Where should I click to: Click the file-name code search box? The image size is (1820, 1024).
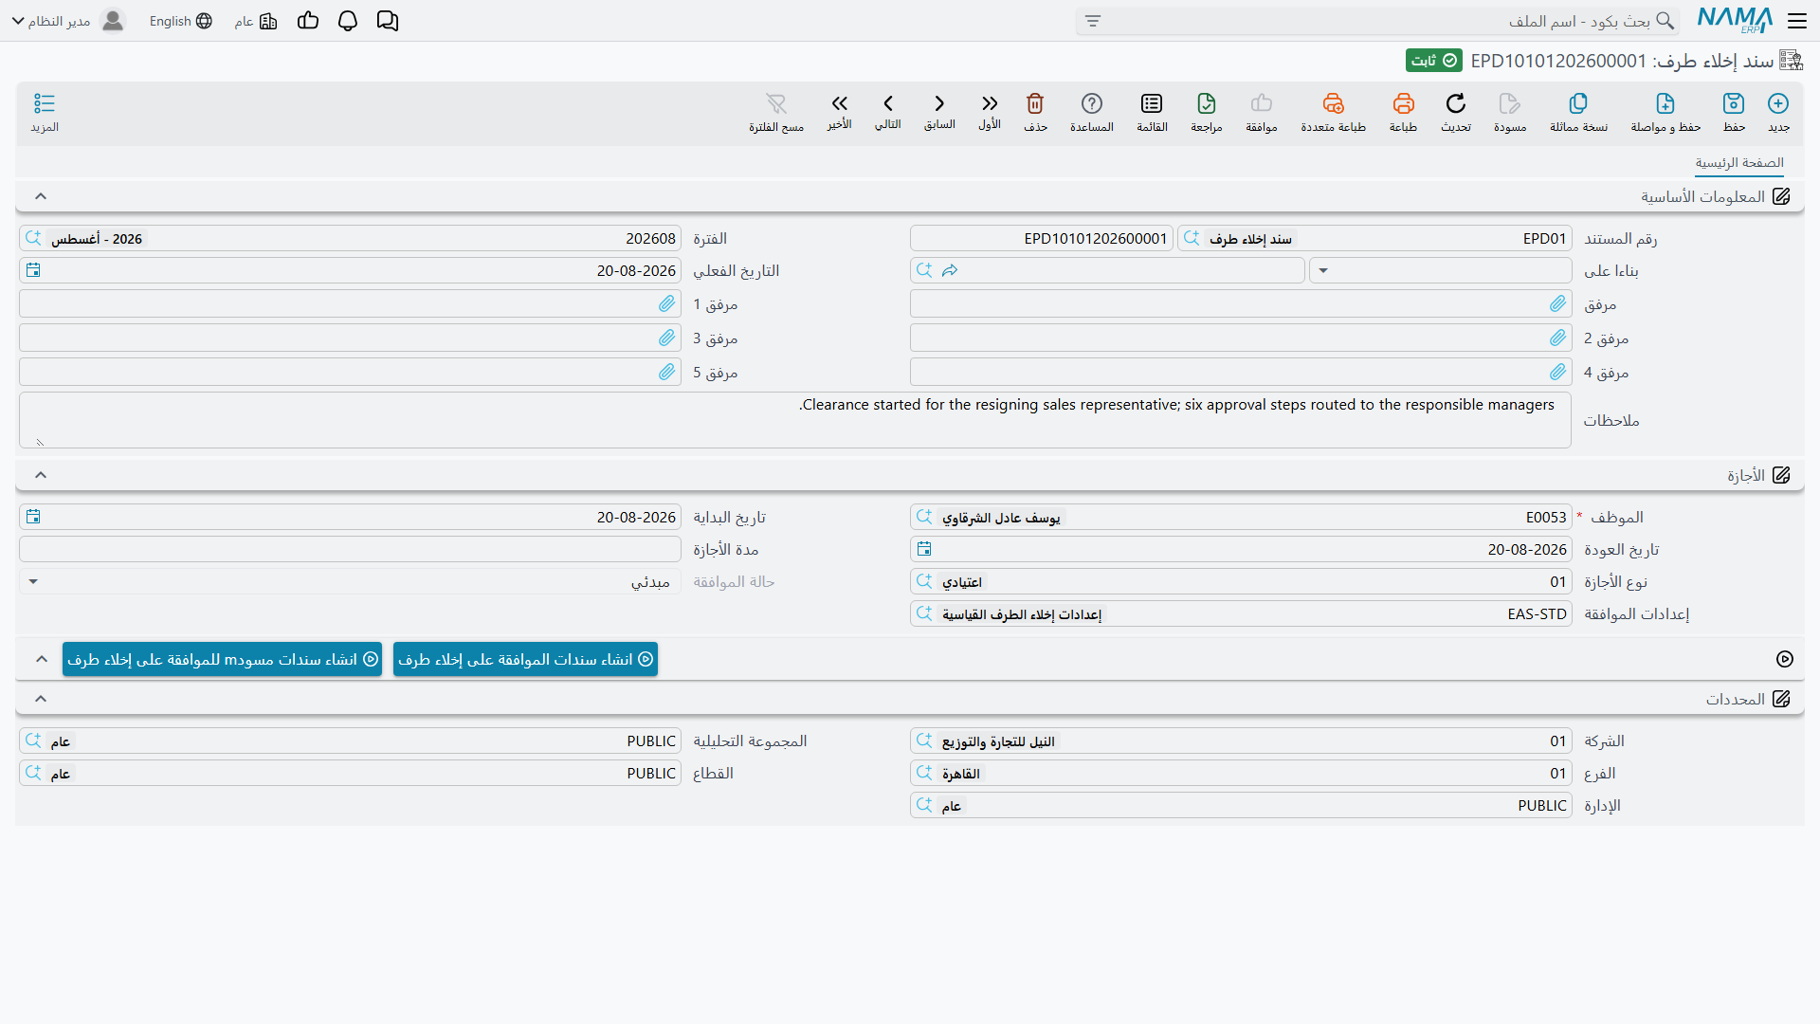point(1377,21)
